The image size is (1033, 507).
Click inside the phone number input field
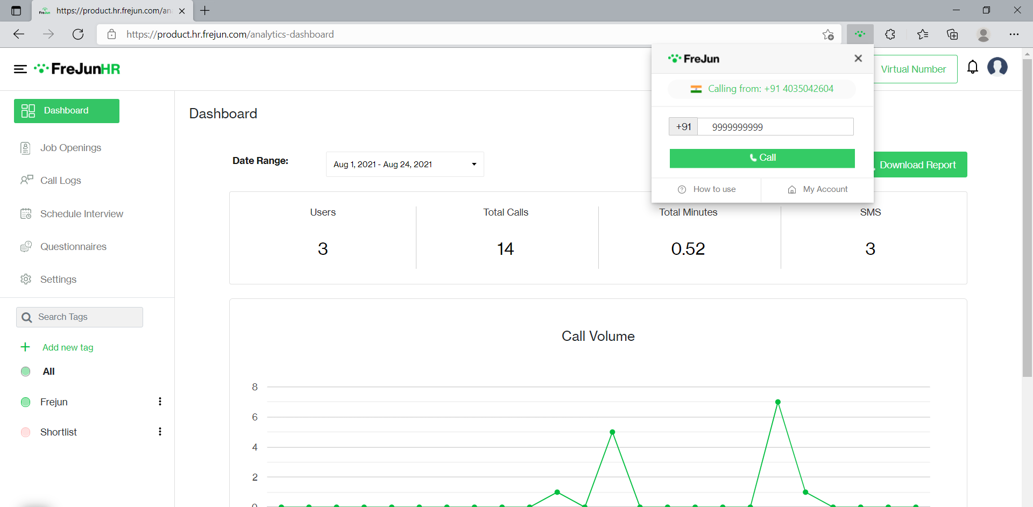tap(776, 126)
